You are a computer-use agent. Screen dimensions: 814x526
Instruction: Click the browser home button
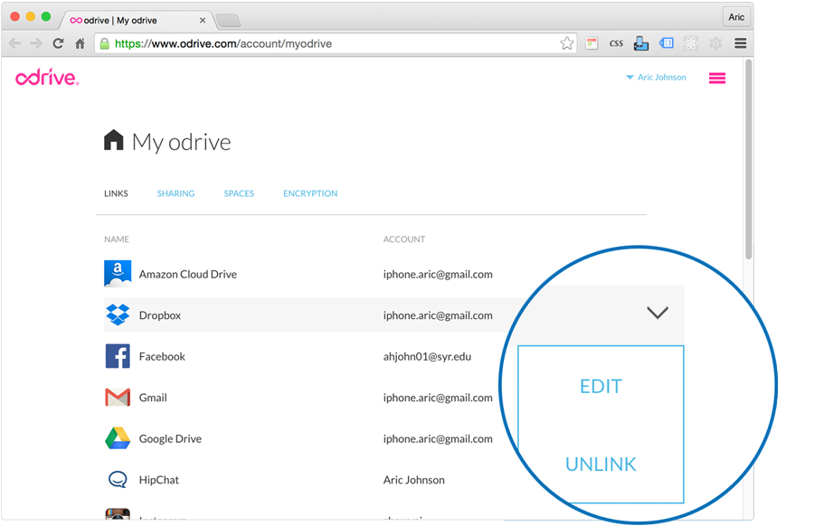[80, 43]
